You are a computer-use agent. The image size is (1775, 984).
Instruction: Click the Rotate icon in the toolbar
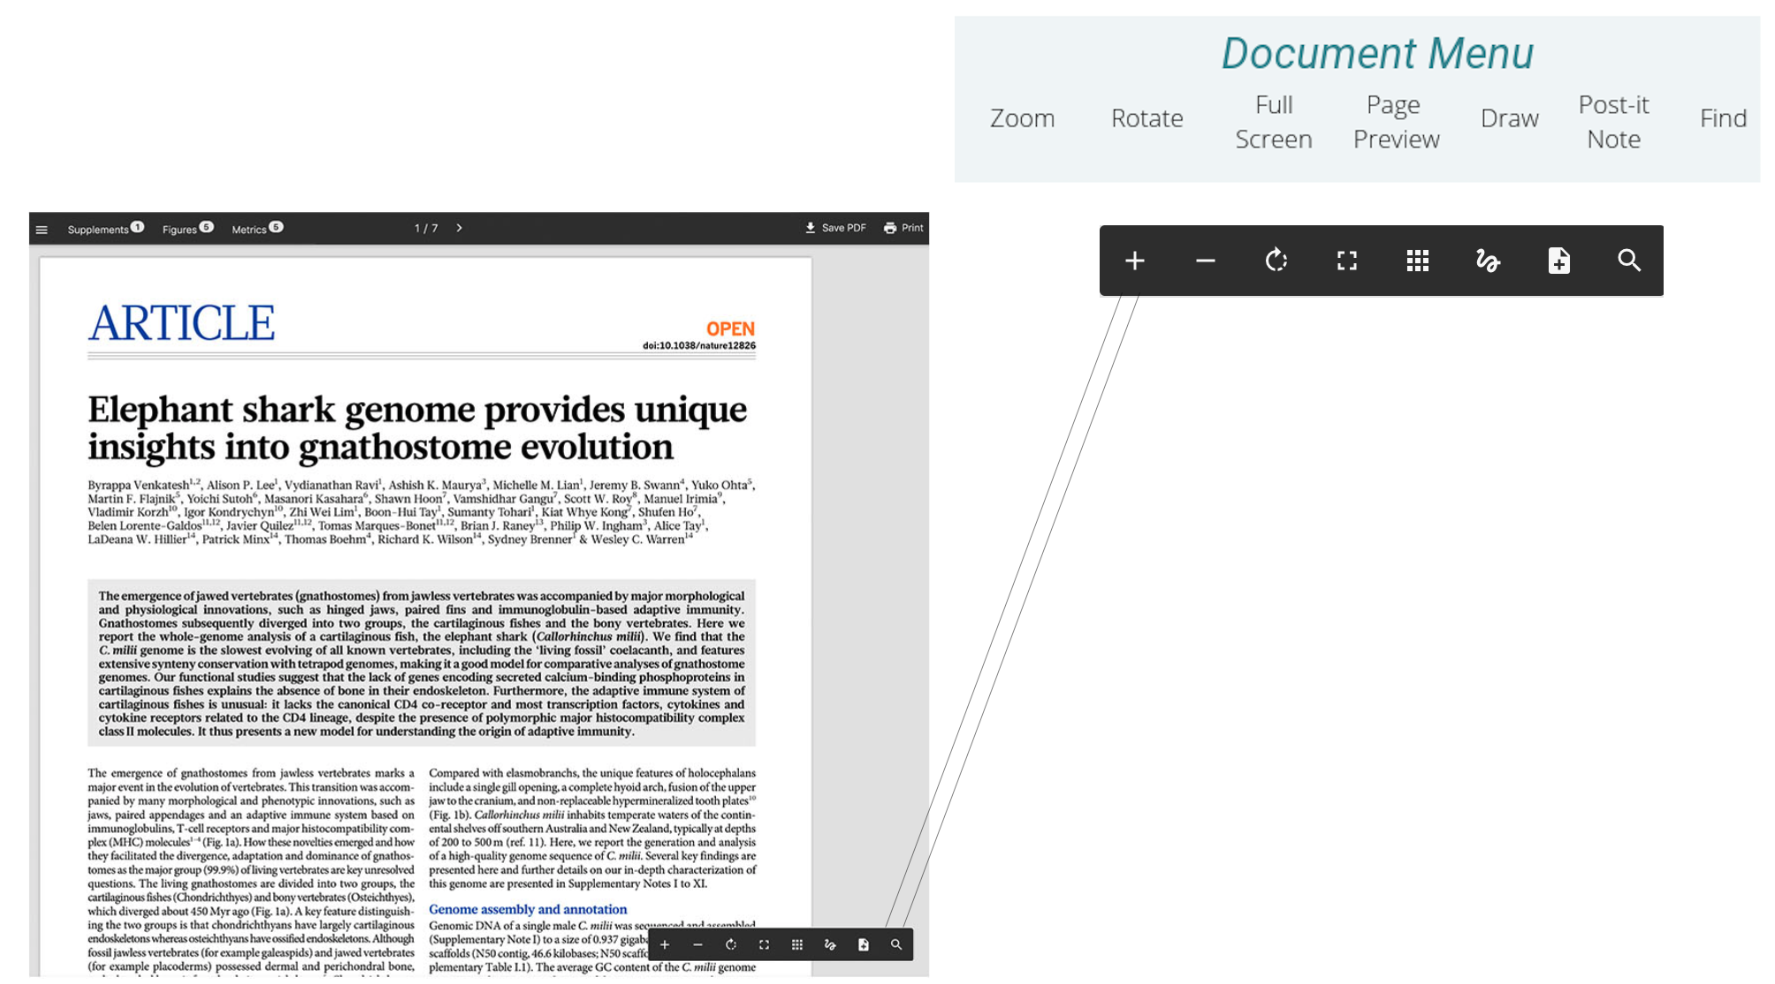[x=1276, y=261]
